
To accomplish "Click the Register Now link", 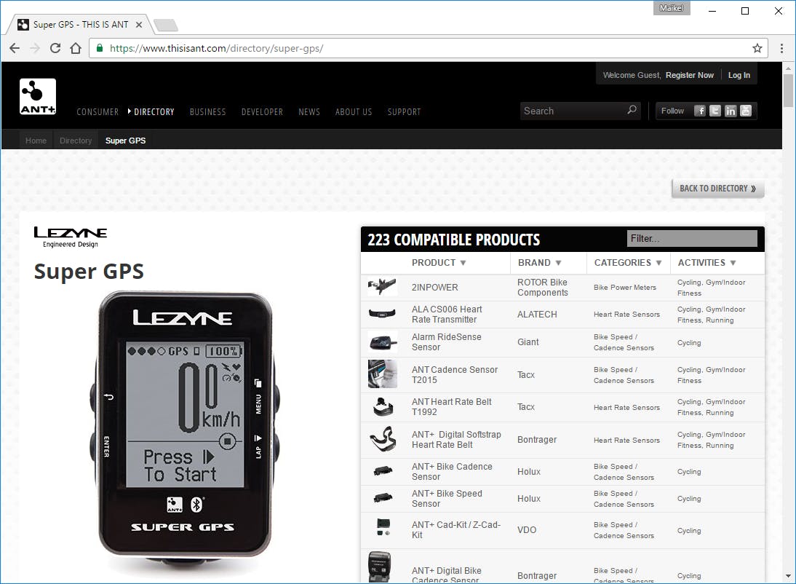I will (x=689, y=75).
